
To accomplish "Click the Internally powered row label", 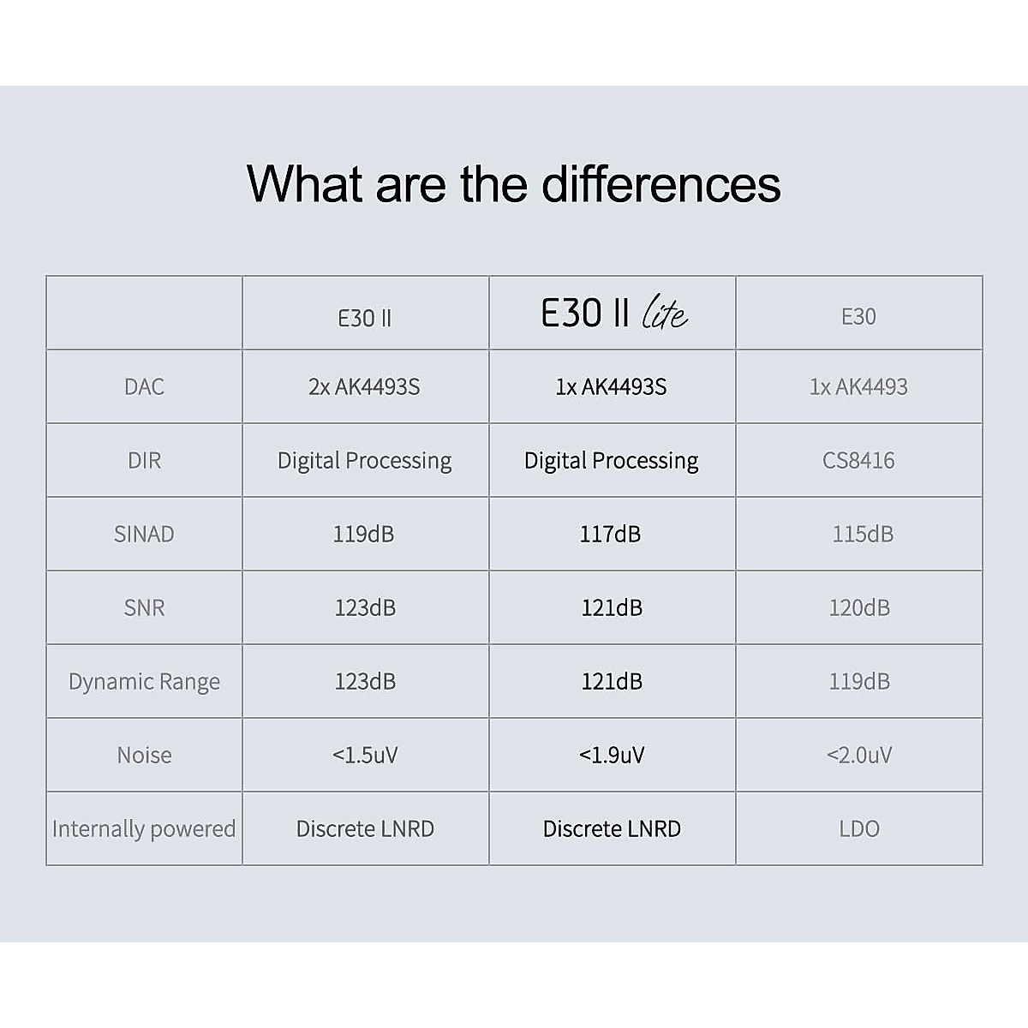I will 144,829.
